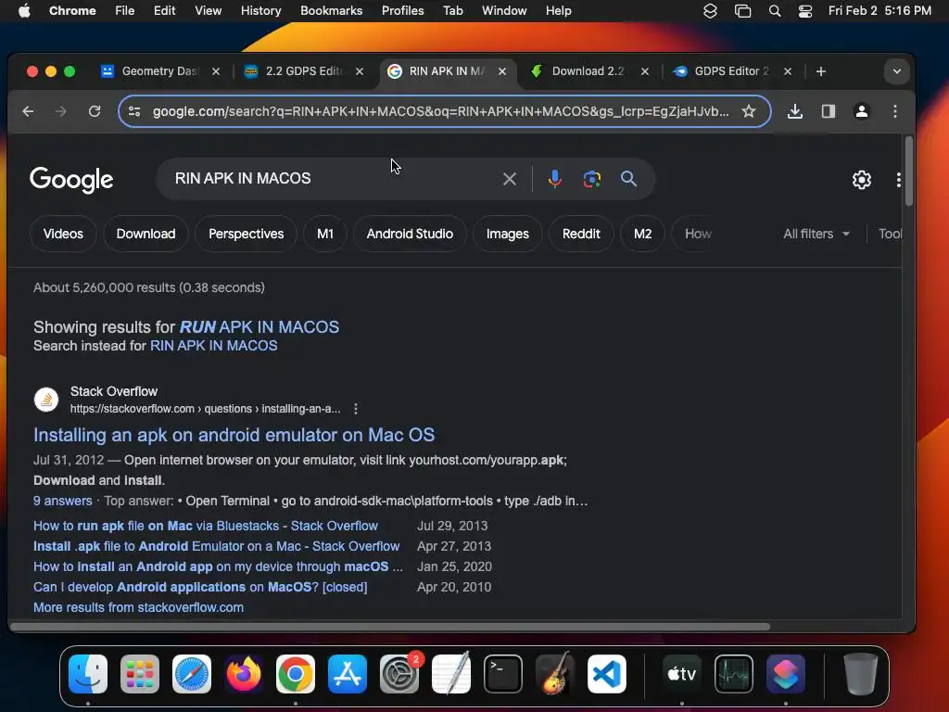Open App Store from the Dock
949x712 pixels.
(348, 674)
